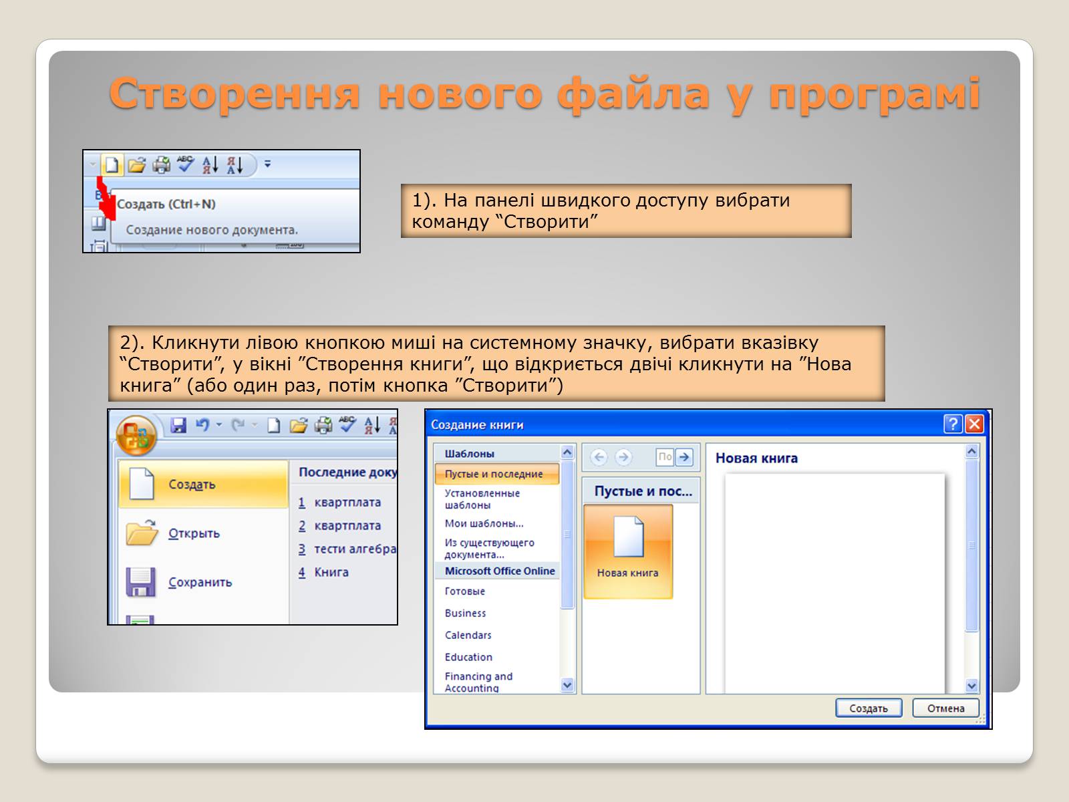Click Print icon in Office menu toolbar
1069x802 pixels.
323,425
